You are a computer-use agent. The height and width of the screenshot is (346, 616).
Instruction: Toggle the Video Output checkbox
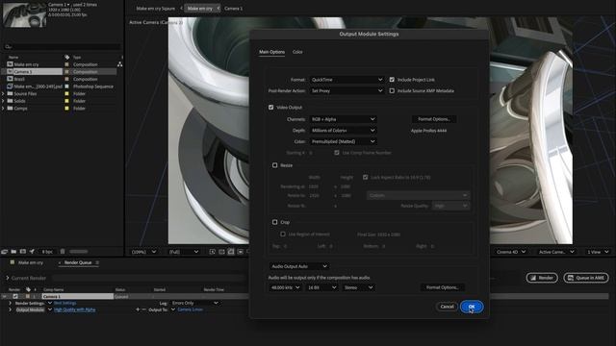tap(271, 107)
